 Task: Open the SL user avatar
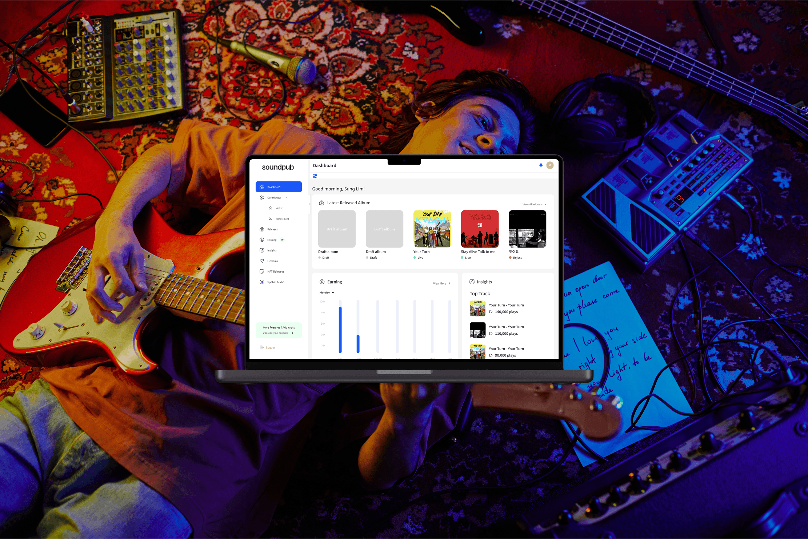click(550, 165)
